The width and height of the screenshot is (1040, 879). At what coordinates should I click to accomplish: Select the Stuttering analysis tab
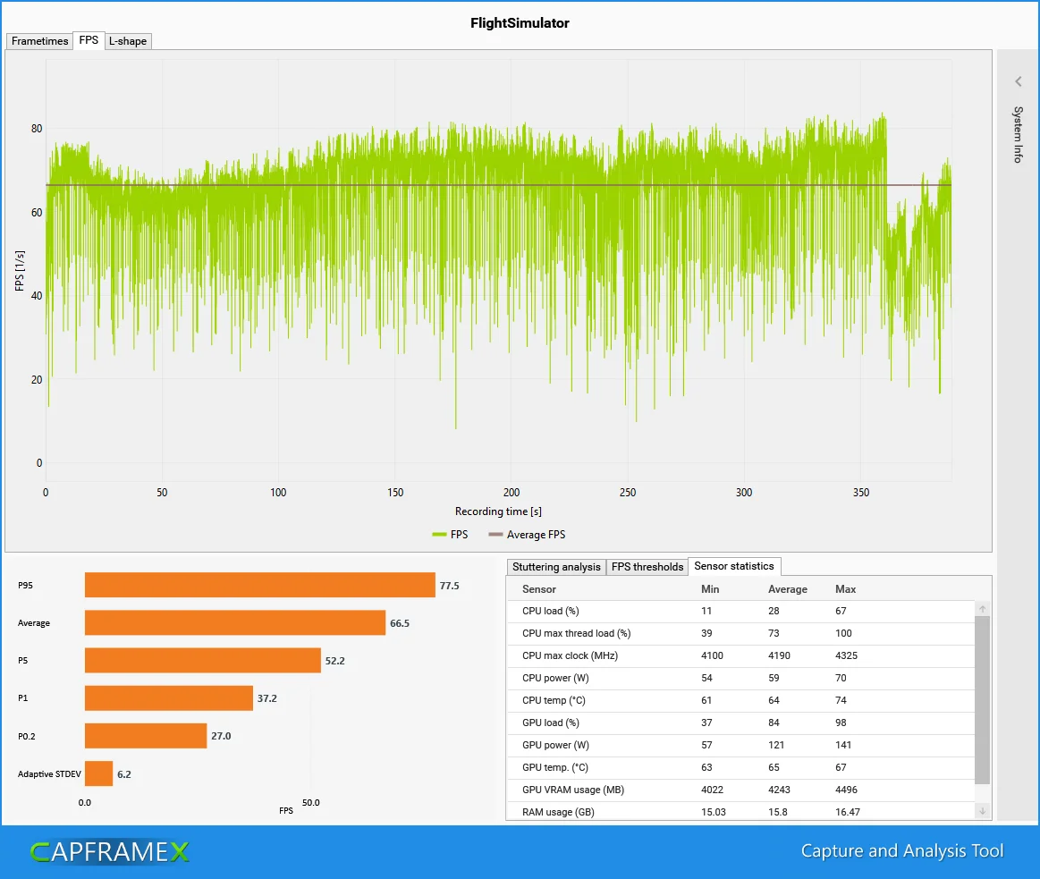555,566
